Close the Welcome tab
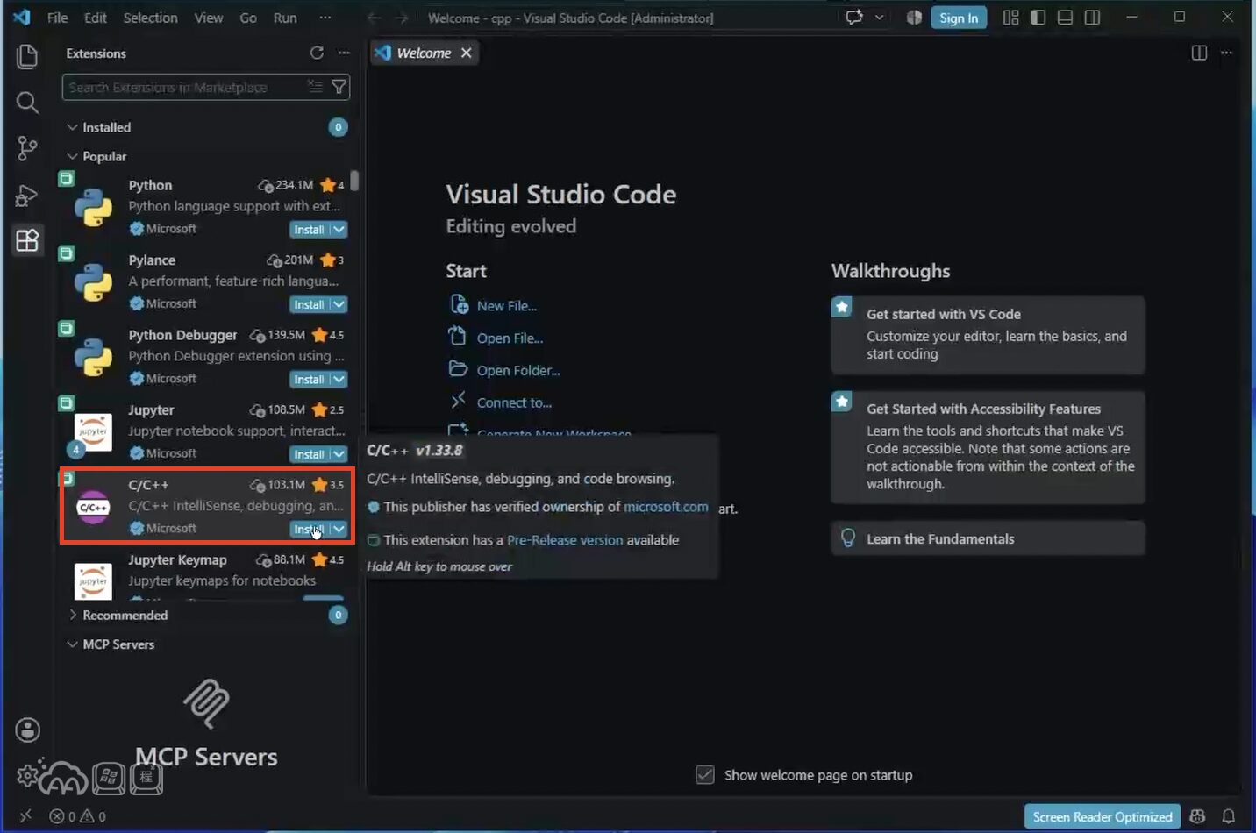Image resolution: width=1256 pixels, height=833 pixels. (467, 53)
